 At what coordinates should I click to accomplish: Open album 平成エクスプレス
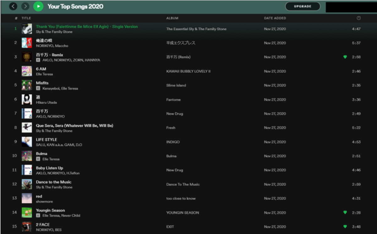181,43
